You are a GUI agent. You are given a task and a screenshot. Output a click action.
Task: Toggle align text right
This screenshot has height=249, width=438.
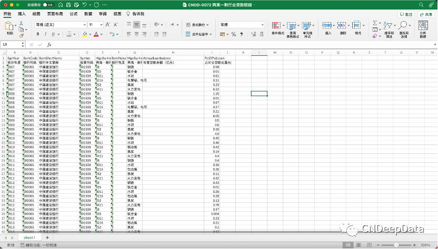tap(144, 34)
